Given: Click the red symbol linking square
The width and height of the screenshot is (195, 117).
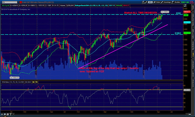Looking at the screenshot, I should [21, 2].
